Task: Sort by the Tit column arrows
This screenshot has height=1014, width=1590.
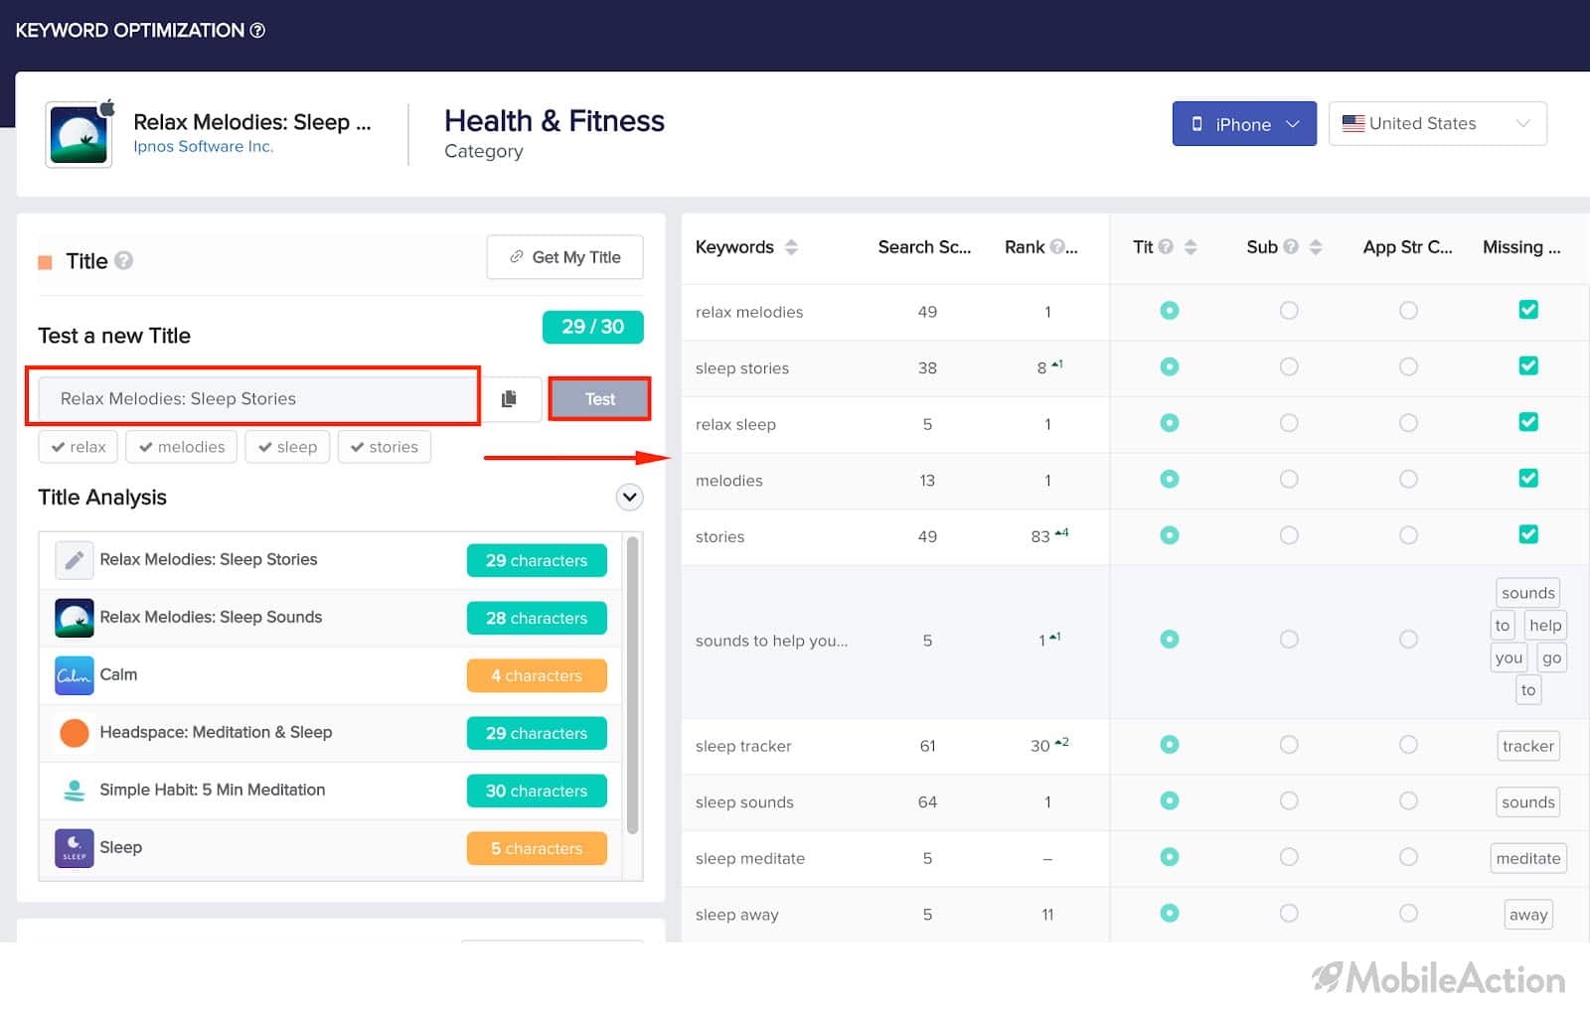Action: [1191, 247]
